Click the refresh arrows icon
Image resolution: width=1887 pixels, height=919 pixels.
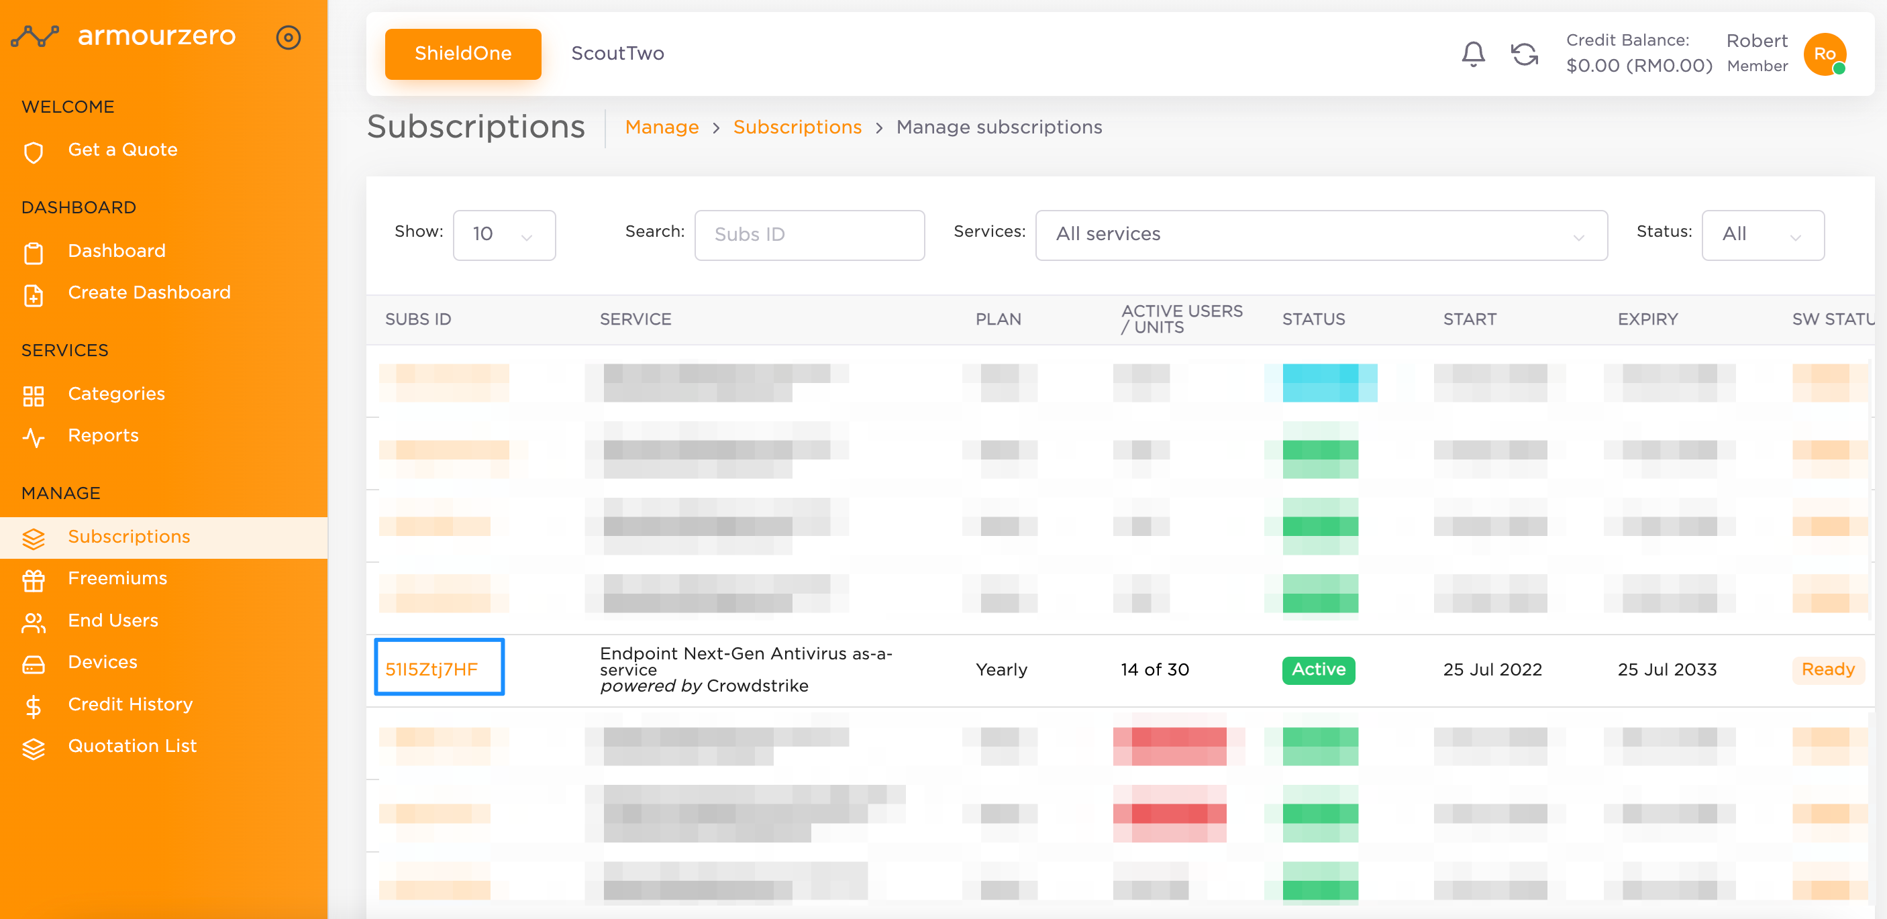tap(1525, 54)
